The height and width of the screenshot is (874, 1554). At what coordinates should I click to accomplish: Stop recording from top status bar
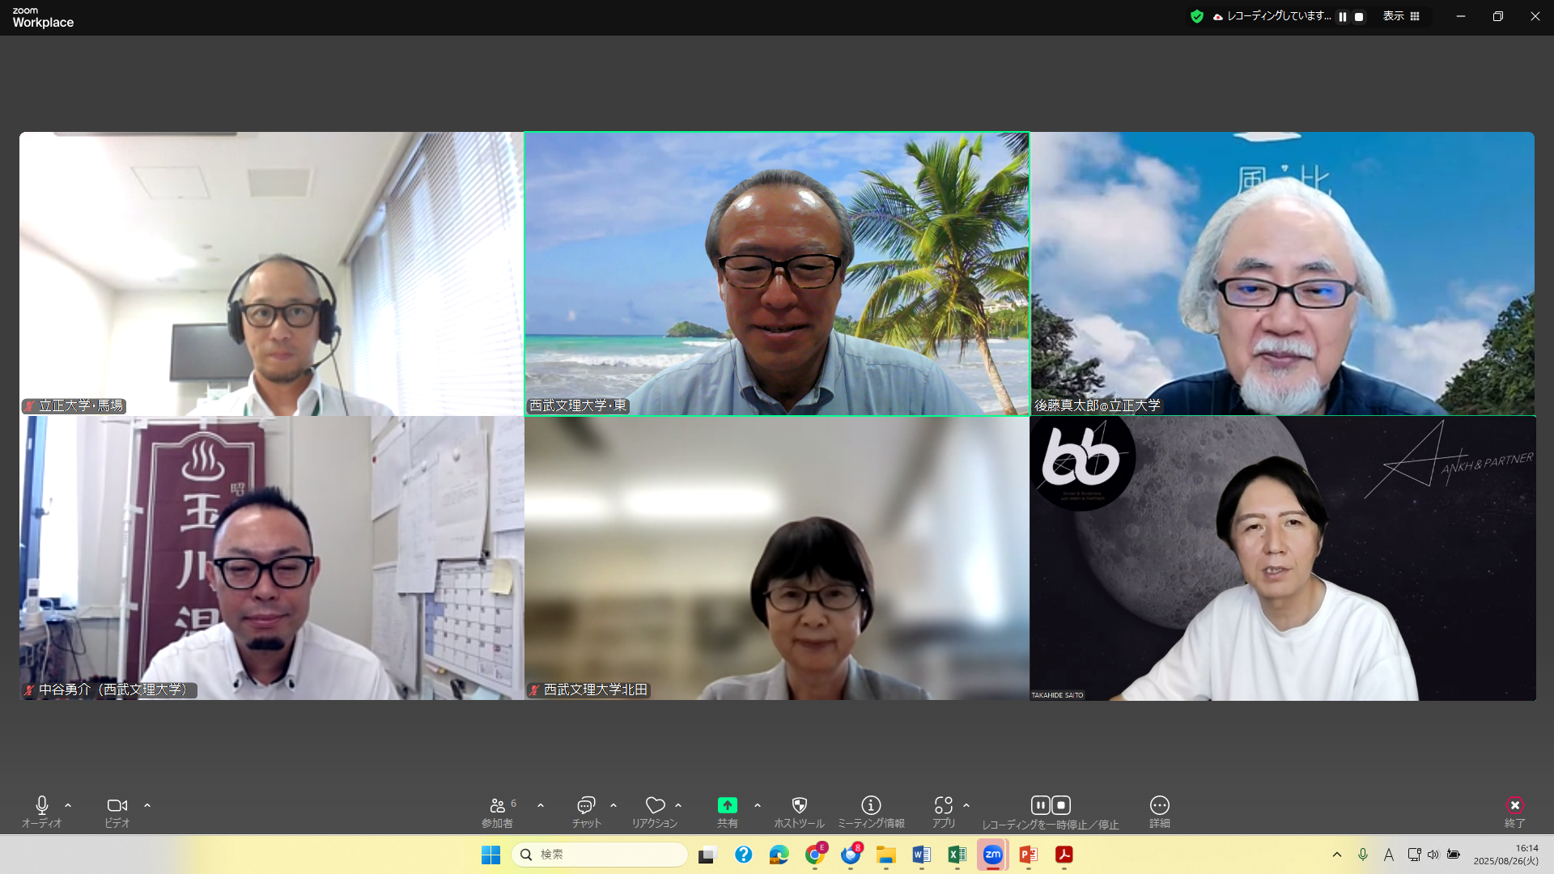[1359, 17]
